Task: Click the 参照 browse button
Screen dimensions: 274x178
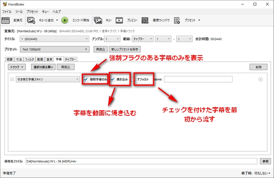Action: point(265,161)
